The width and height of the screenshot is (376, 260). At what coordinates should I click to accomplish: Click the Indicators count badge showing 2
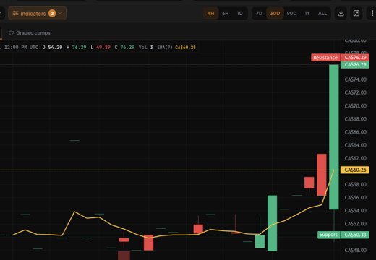[52, 13]
